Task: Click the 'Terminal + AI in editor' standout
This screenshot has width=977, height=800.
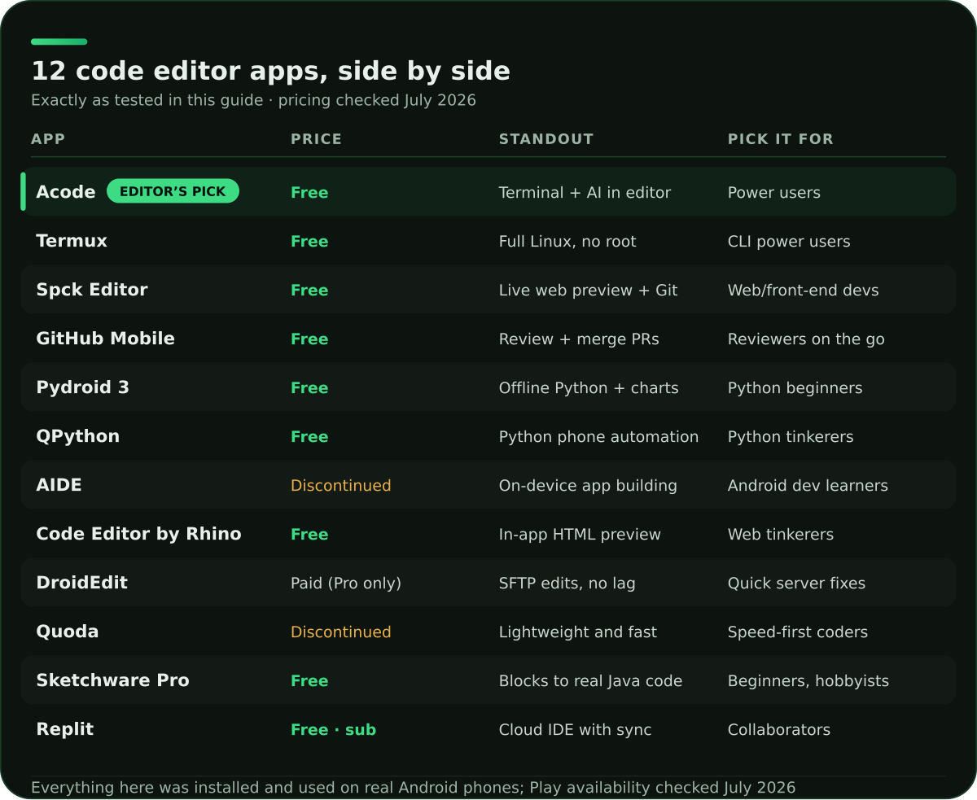Action: 585,193
